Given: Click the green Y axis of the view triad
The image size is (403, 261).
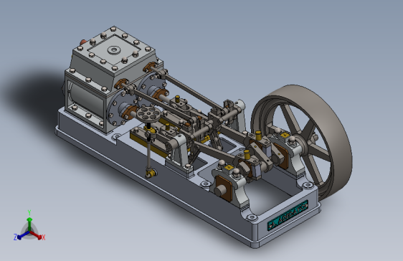Looking at the screenshot, I should 29,220.
